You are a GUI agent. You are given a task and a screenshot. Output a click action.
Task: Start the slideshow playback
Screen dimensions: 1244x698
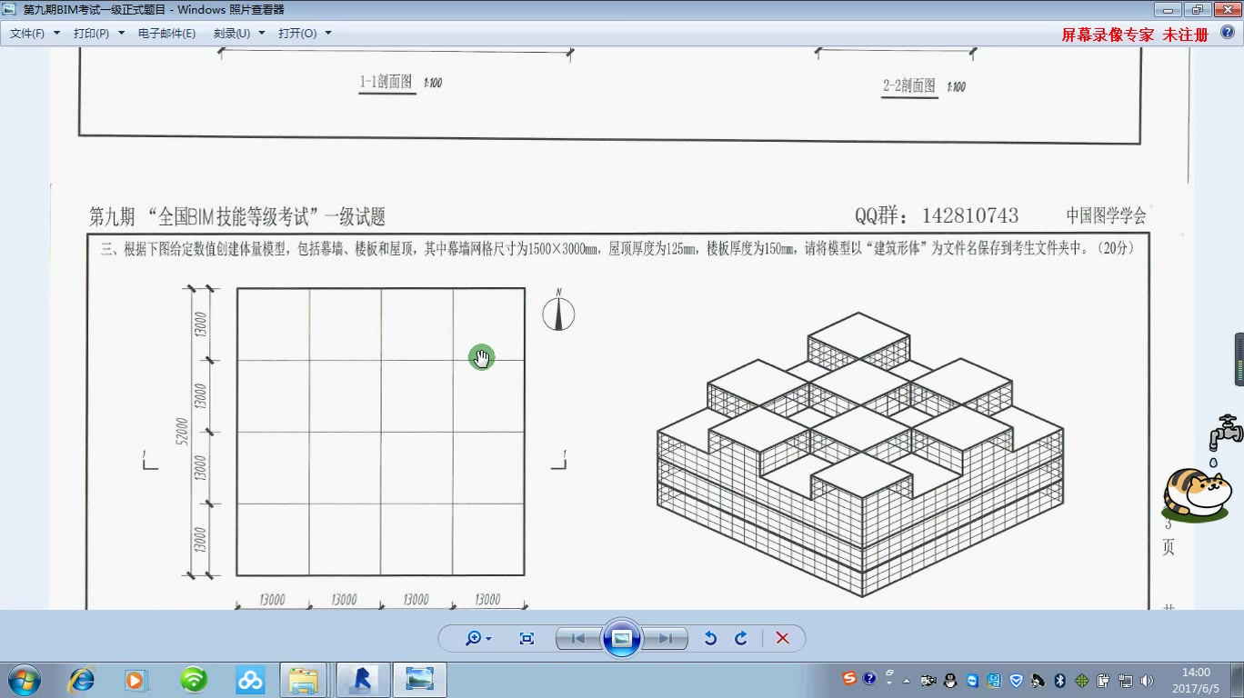tap(622, 638)
